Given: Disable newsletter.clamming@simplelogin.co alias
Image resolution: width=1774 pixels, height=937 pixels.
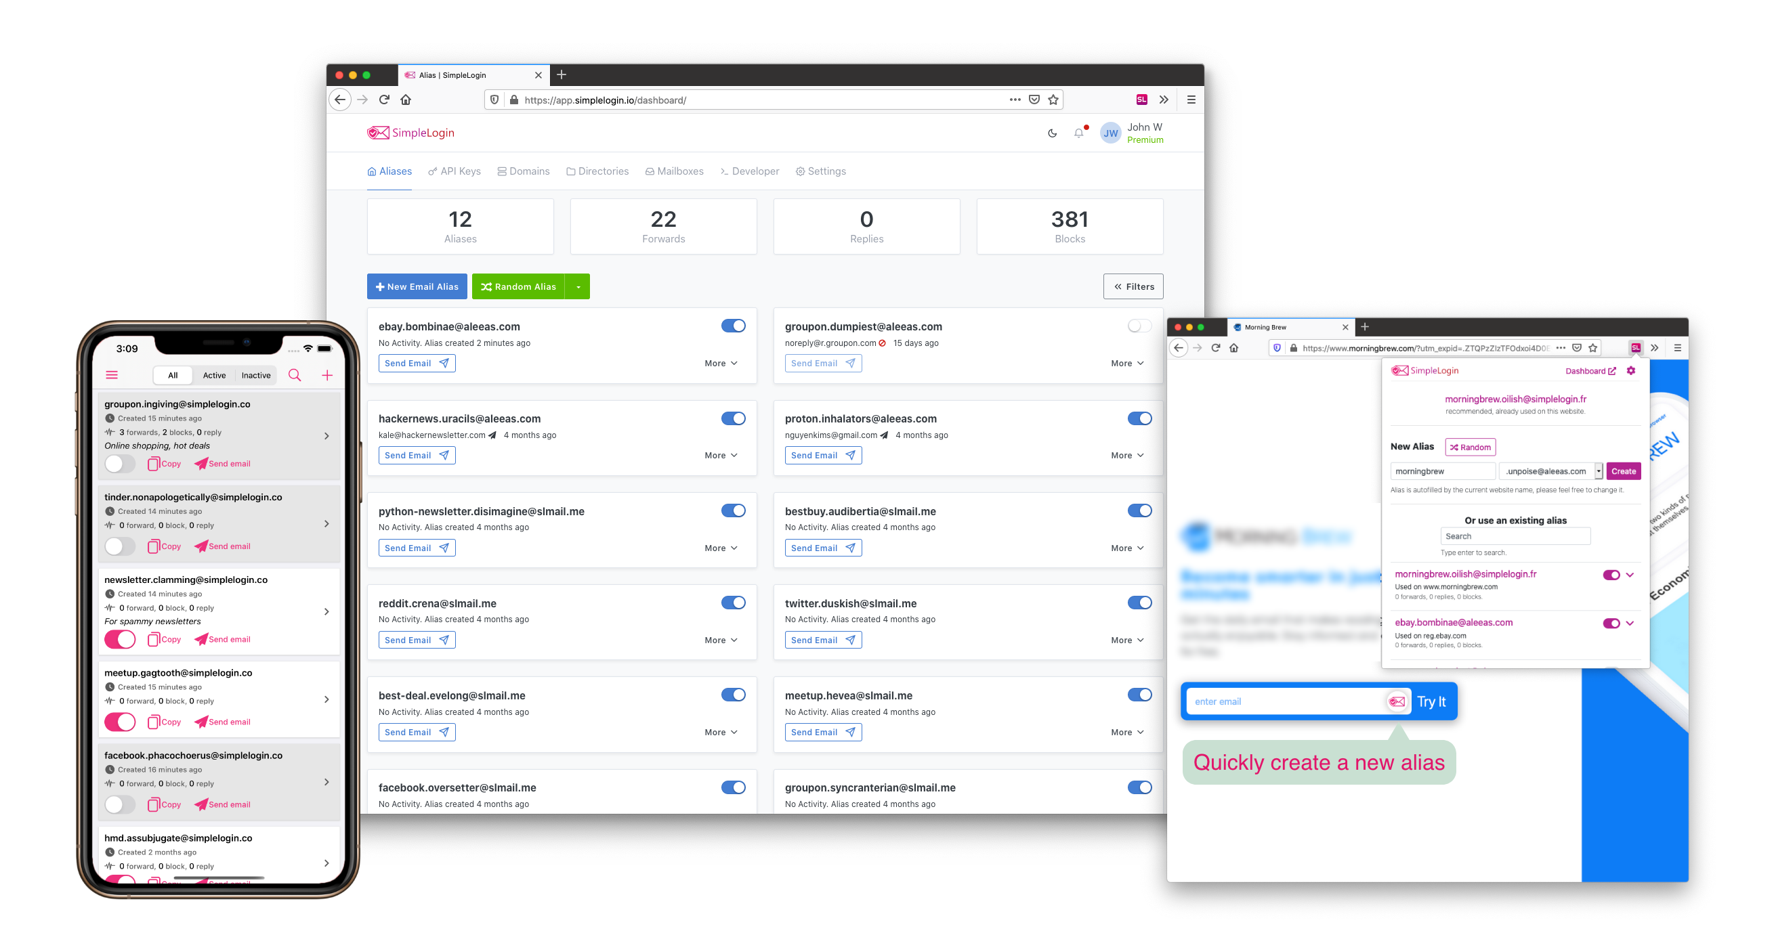Looking at the screenshot, I should 120,637.
